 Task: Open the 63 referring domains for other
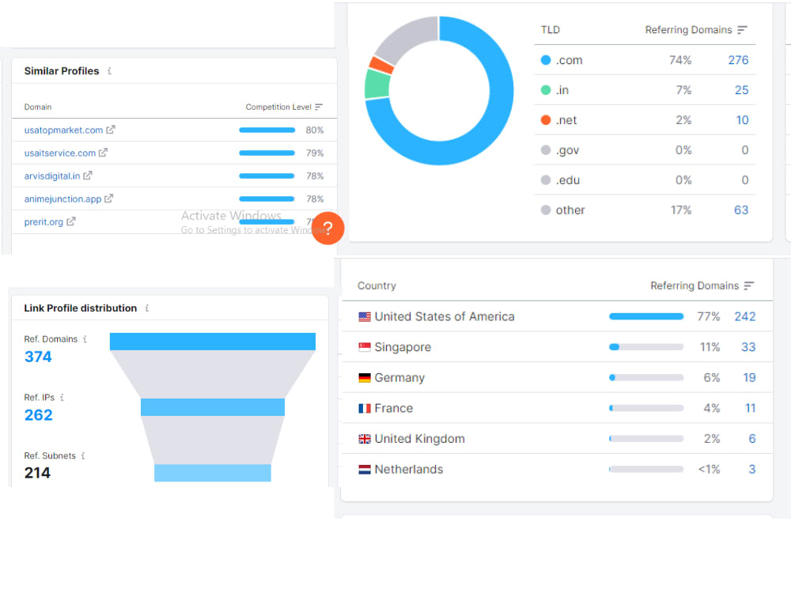pyautogui.click(x=741, y=210)
